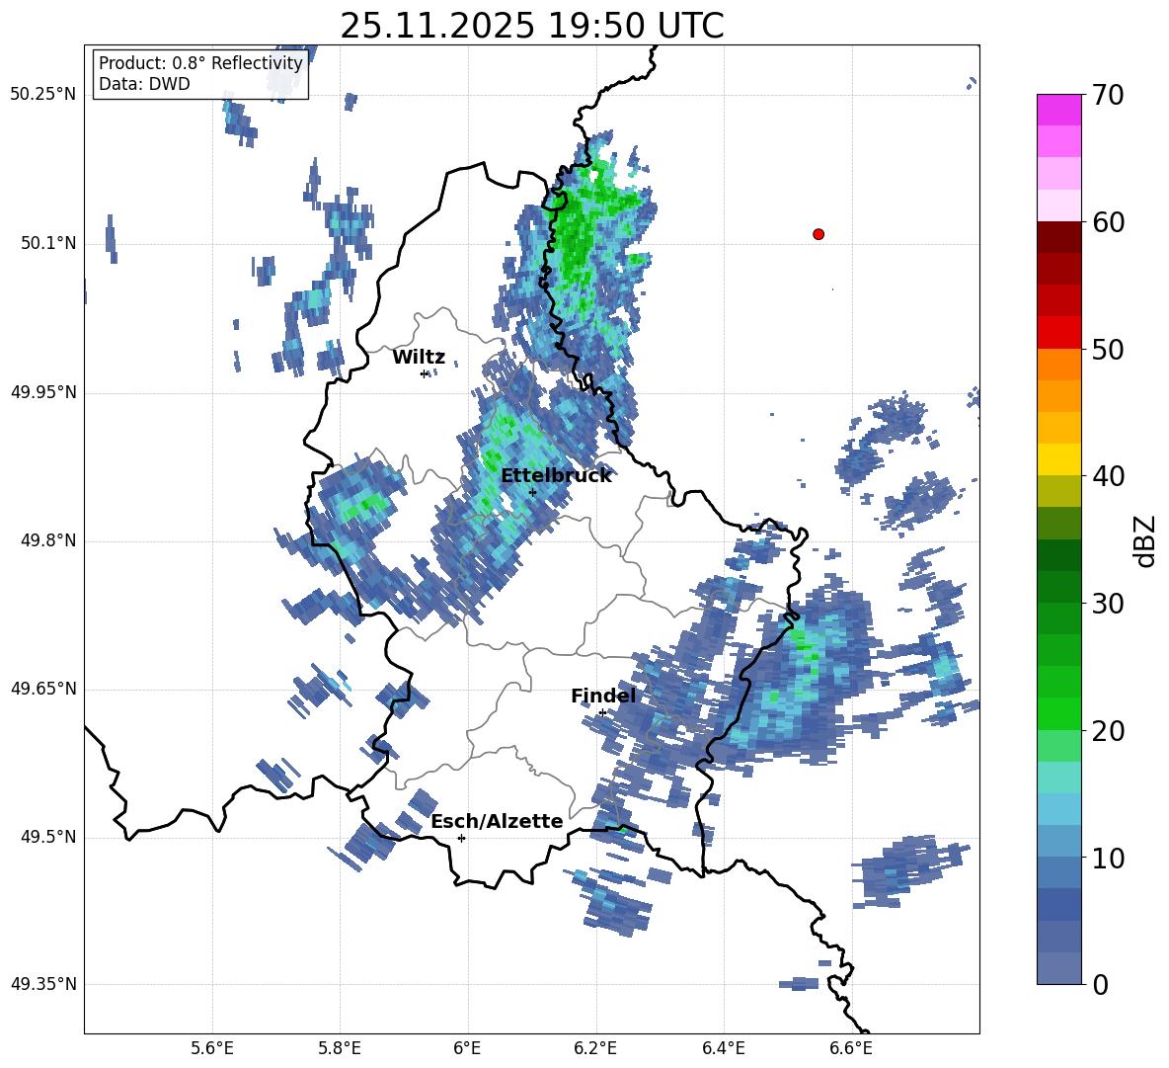The image size is (1169, 1068).
Task: Click the Wiltz city label
Action: tap(419, 358)
